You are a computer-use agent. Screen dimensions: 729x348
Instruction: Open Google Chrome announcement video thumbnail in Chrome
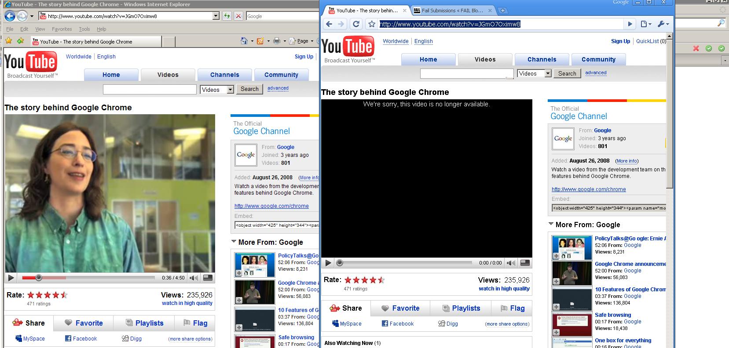coord(571,273)
